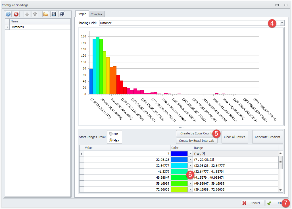Open color dropdown for value 72.66605
292x209 pixels.
pos(190,189)
